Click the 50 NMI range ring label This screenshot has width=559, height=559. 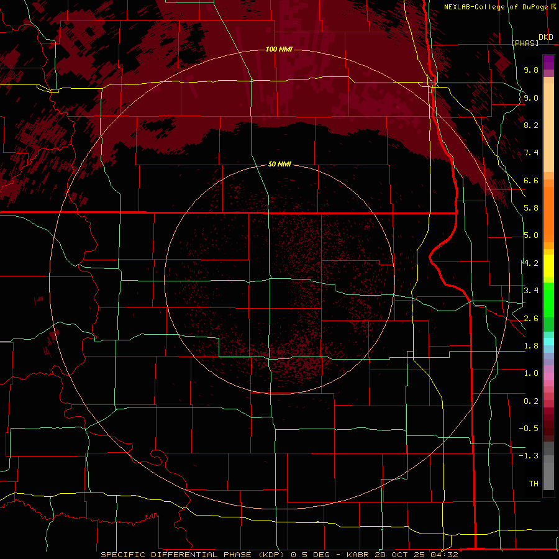tap(279, 164)
